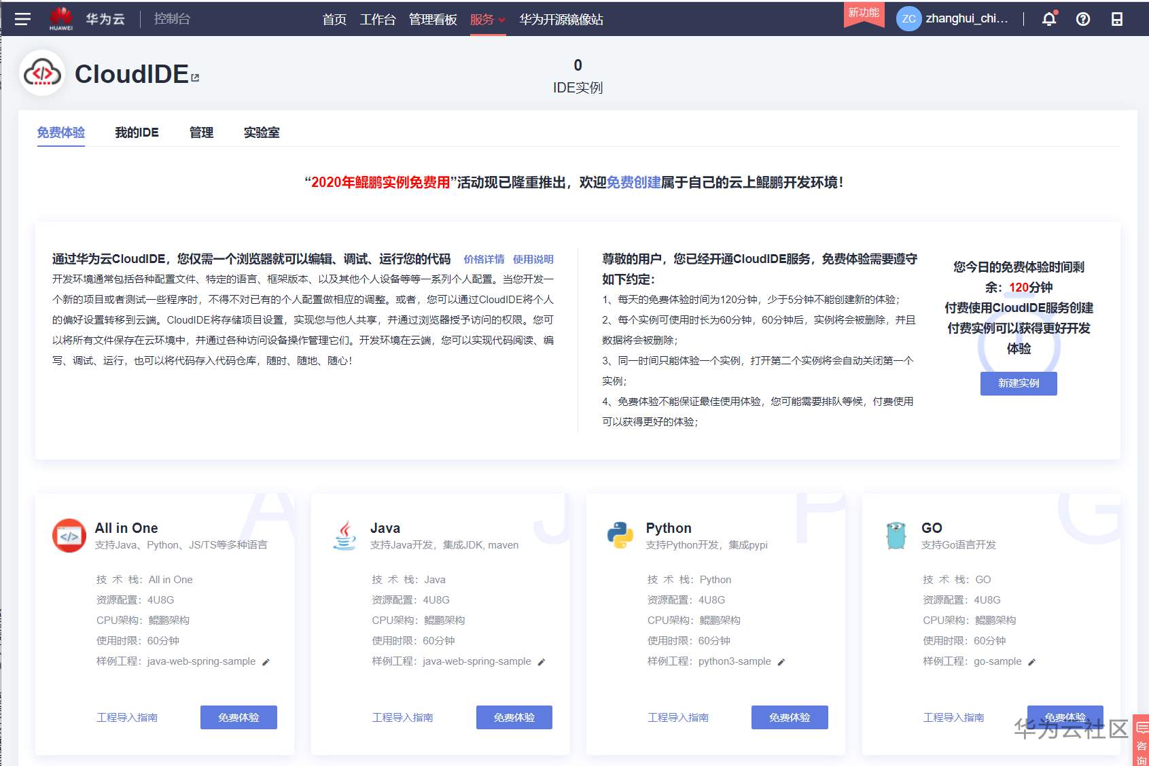
Task: Edit go-sample project pencil icon
Action: click(x=1031, y=662)
